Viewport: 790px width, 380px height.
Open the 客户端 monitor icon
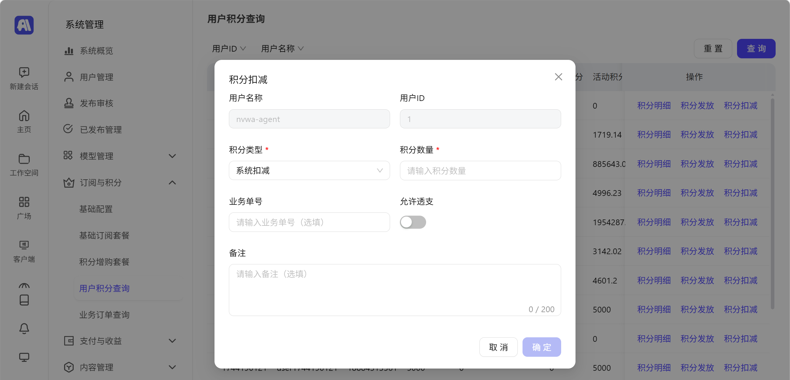[x=24, y=245]
